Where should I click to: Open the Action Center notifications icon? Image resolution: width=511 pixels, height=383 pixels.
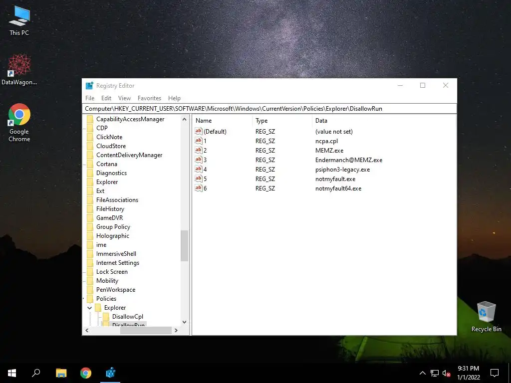[495, 373]
